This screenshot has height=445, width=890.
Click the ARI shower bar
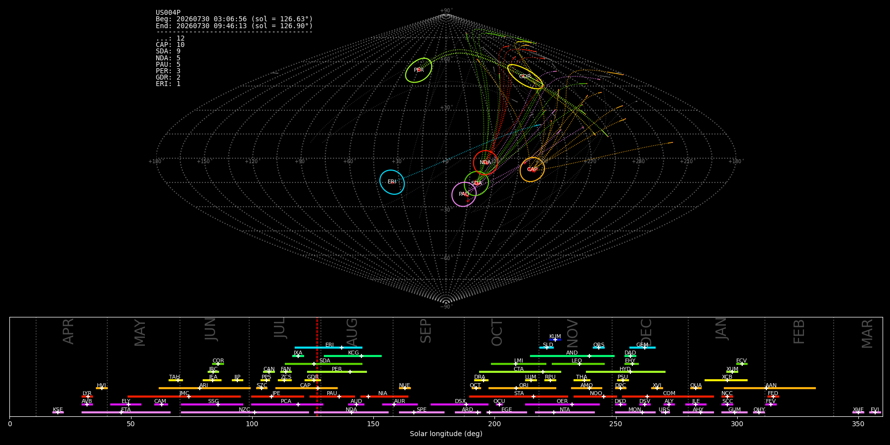point(204,388)
